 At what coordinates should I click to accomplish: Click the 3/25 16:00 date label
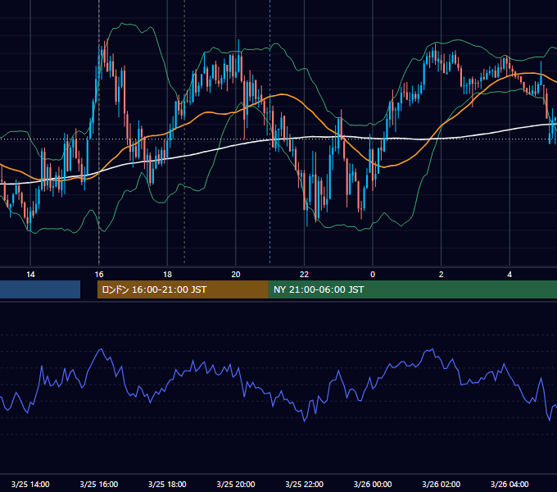click(x=99, y=484)
